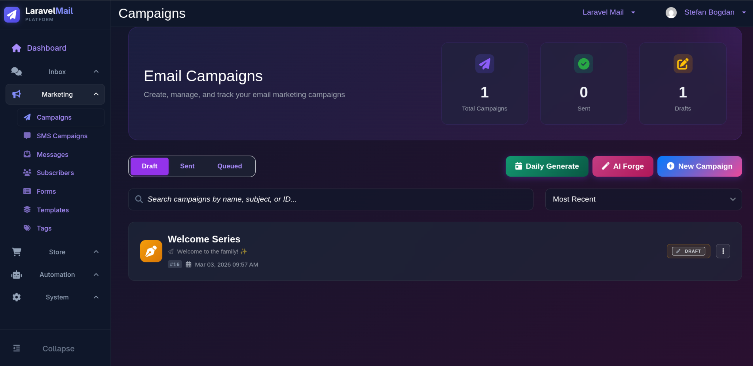Open SMS Campaigns via speech bubble icon
Image resolution: width=753 pixels, height=366 pixels.
tap(27, 135)
